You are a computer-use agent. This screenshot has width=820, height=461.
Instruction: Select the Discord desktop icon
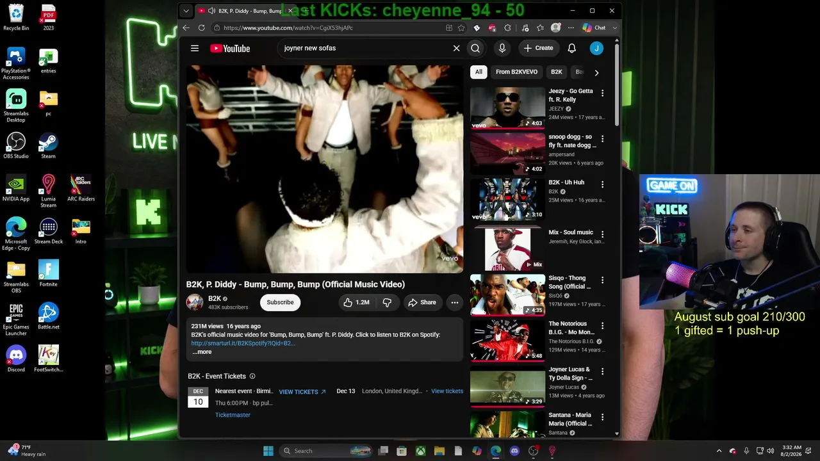click(16, 359)
